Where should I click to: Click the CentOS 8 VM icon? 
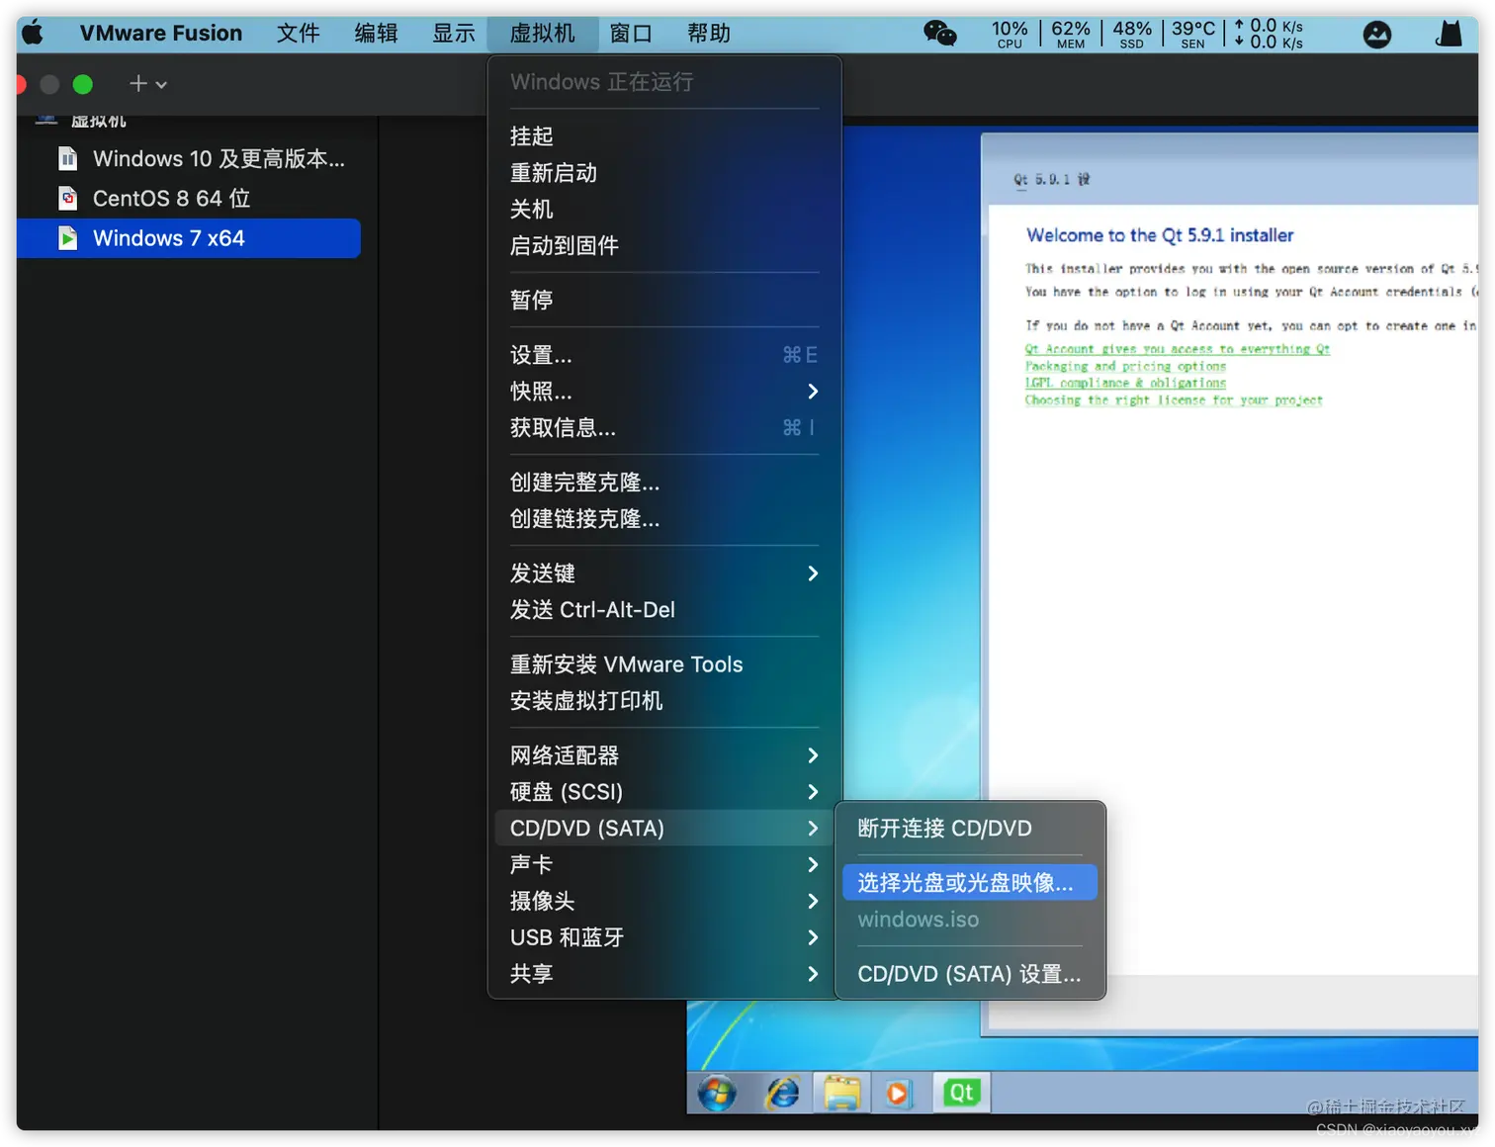[x=67, y=198]
